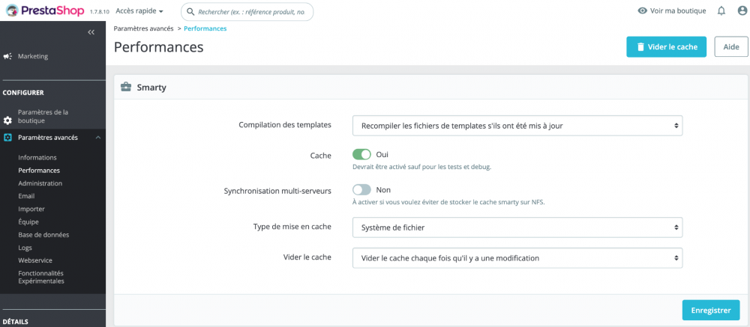The image size is (750, 327).
Task: Open notifications bell icon
Action: tap(721, 11)
